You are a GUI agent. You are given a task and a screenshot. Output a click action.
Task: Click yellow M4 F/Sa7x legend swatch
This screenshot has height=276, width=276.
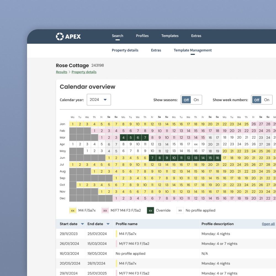tap(73, 210)
